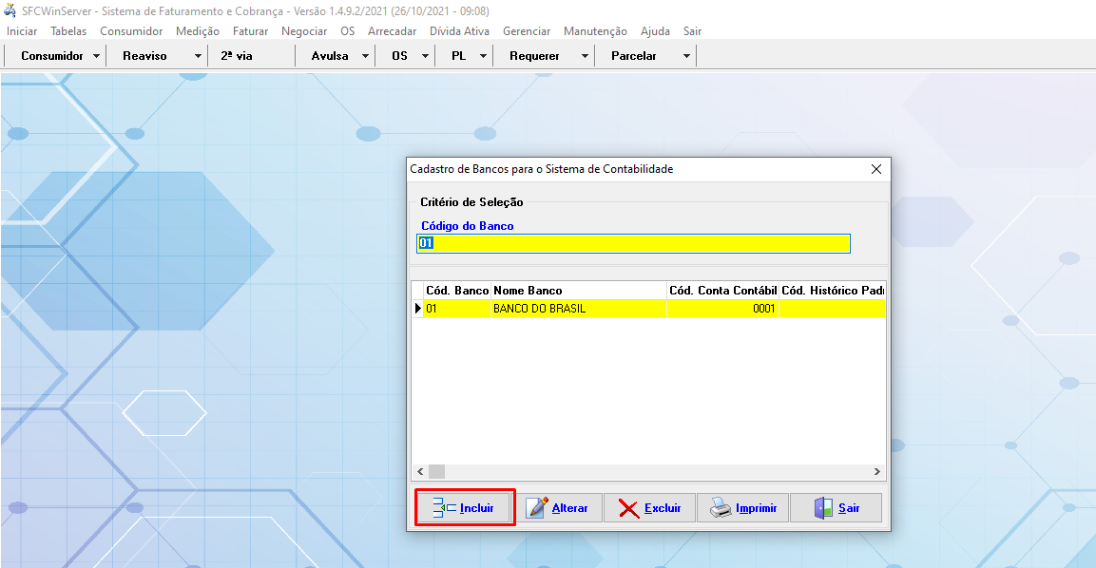The width and height of the screenshot is (1096, 568).
Task: Click the SFCWinServer application icon in title bar
Action: 10,11
